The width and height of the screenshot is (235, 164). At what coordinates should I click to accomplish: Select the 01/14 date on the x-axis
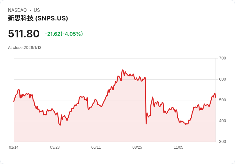click(14, 147)
